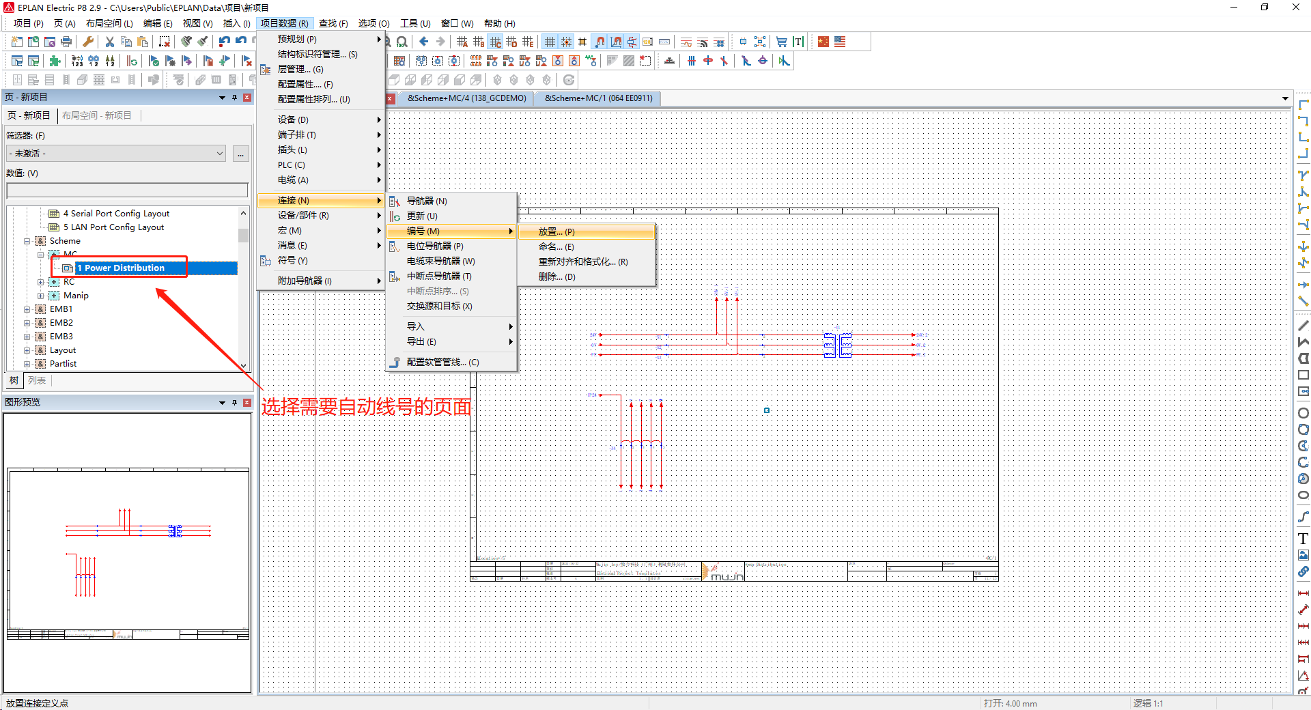Click the Copy icon in toolbar

point(126,42)
